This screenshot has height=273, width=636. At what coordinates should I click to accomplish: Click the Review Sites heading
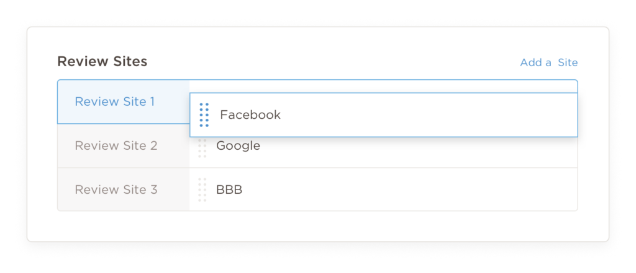(102, 62)
